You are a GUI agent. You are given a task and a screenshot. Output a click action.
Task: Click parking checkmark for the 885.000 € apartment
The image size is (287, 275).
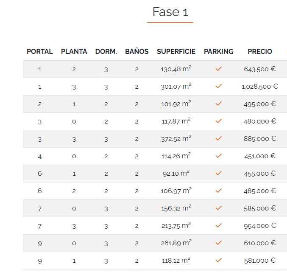(219, 138)
